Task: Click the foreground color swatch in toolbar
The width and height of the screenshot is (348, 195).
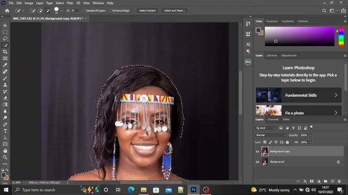Action: point(3,175)
